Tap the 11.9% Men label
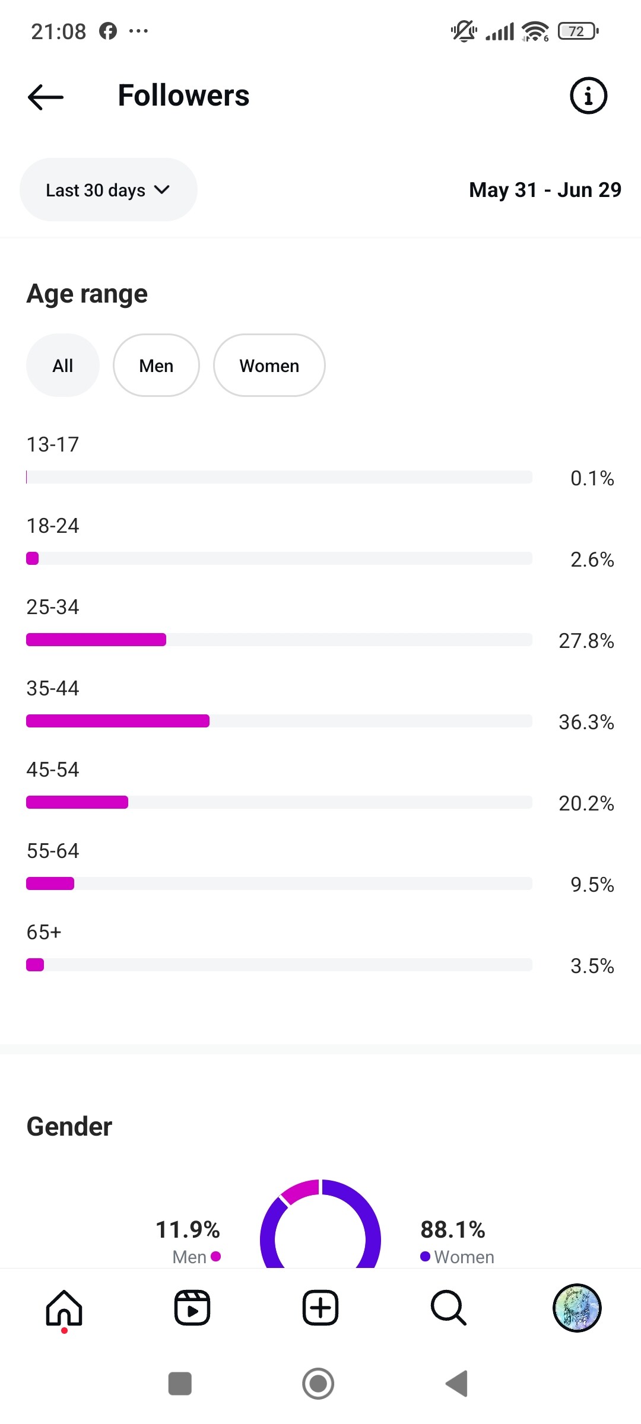The image size is (641, 1424). 188,1240
